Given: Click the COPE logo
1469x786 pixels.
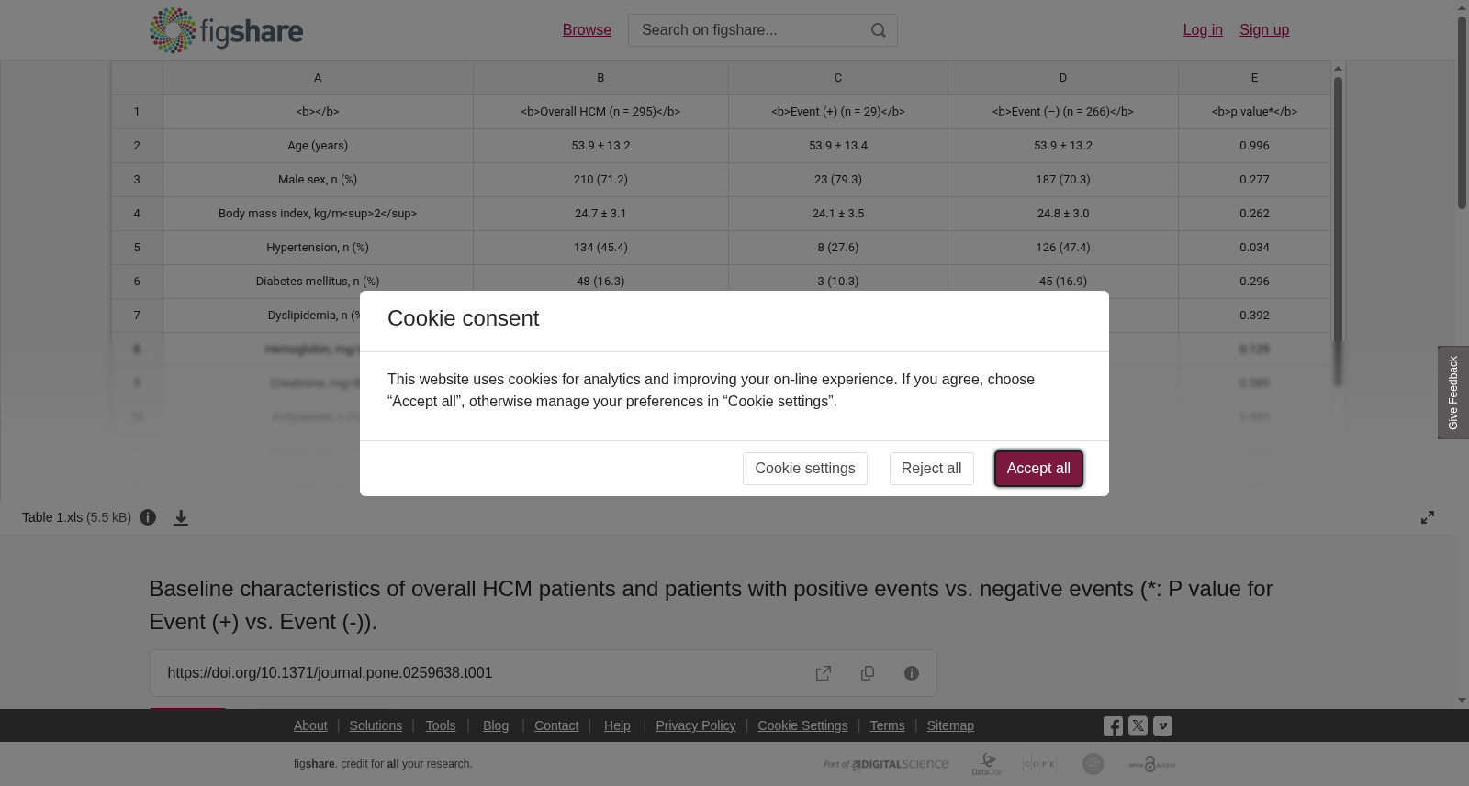Looking at the screenshot, I should pyautogui.click(x=1039, y=764).
